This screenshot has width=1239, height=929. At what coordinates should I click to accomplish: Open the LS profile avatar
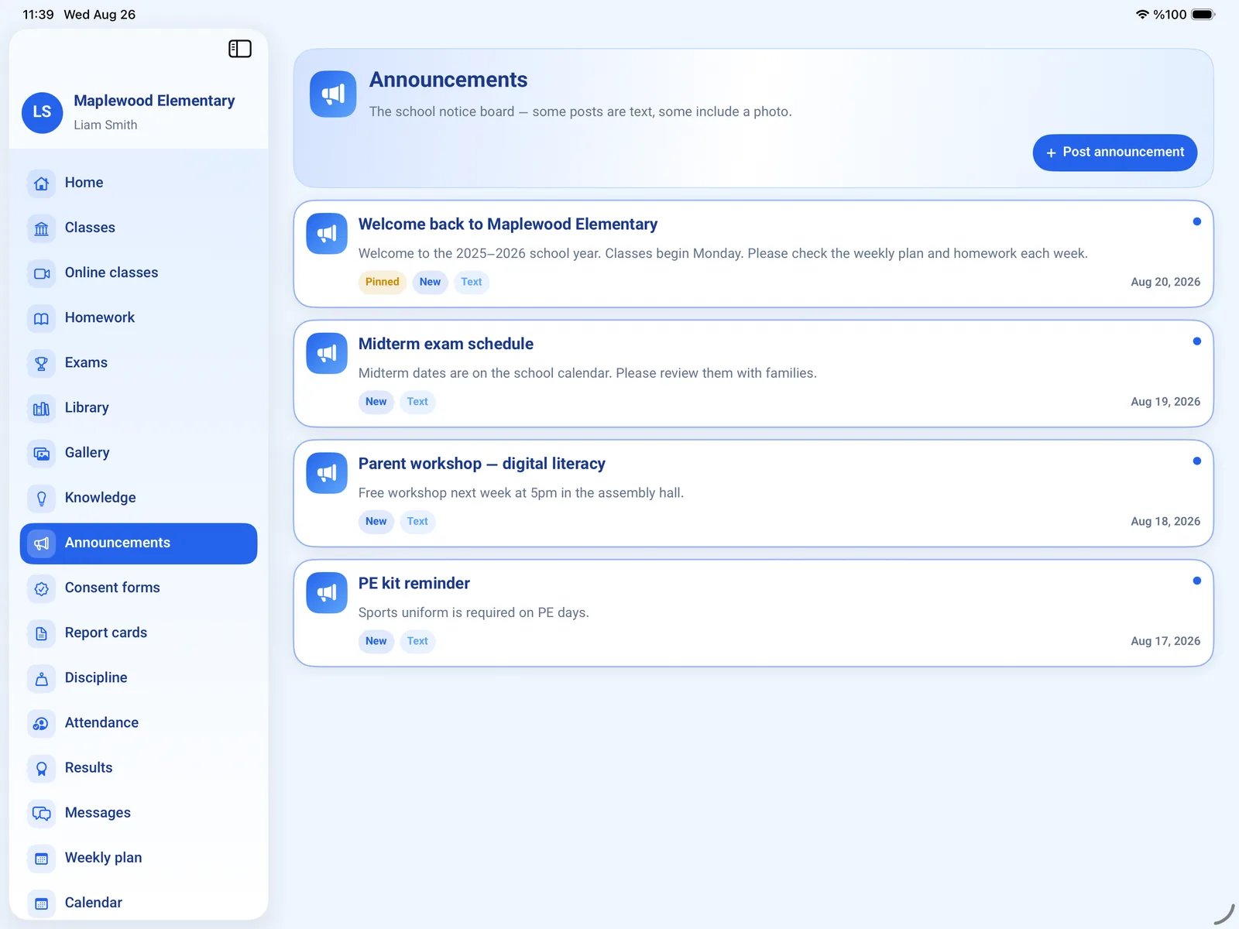coord(42,112)
